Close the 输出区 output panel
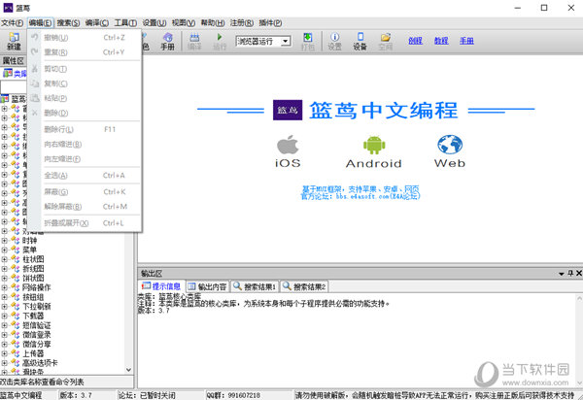This screenshot has height=400, width=583. [579, 274]
